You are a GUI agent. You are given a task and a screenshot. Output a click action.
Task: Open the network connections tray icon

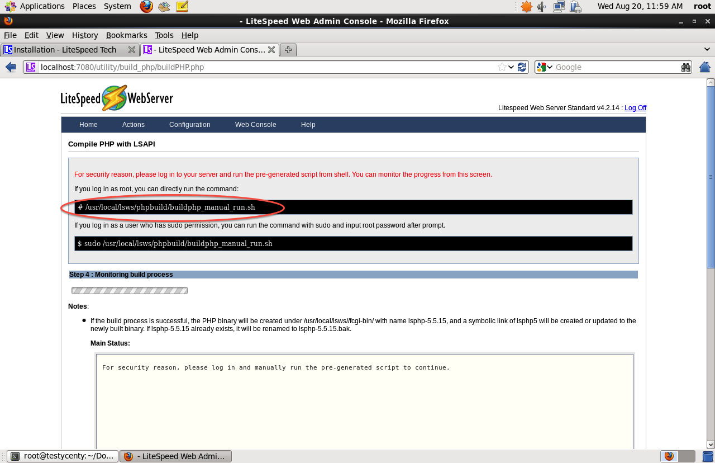pyautogui.click(x=559, y=6)
